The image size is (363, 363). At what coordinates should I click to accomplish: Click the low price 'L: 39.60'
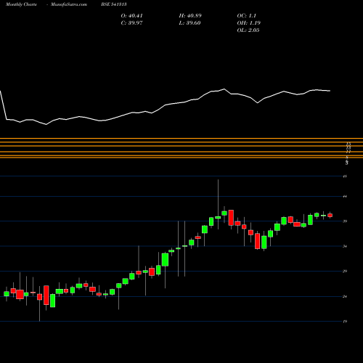click(189, 23)
